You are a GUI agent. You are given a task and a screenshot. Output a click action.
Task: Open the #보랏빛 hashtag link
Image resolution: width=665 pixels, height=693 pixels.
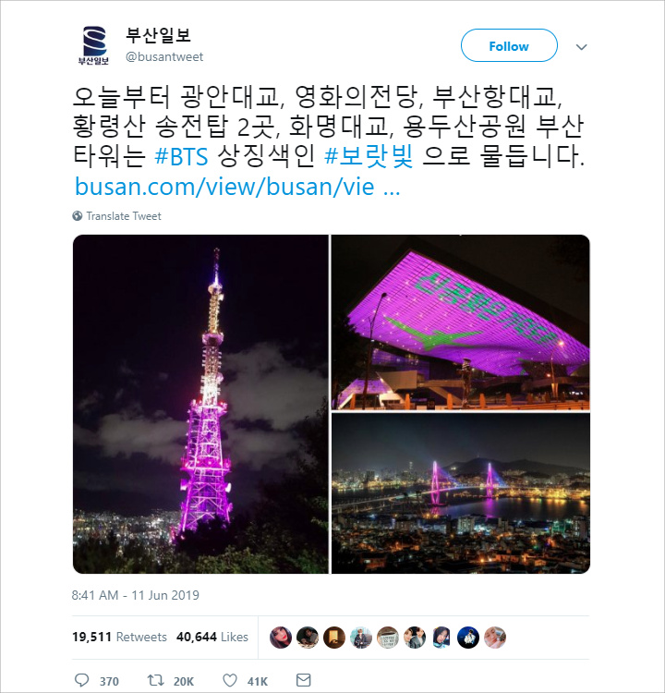[369, 156]
